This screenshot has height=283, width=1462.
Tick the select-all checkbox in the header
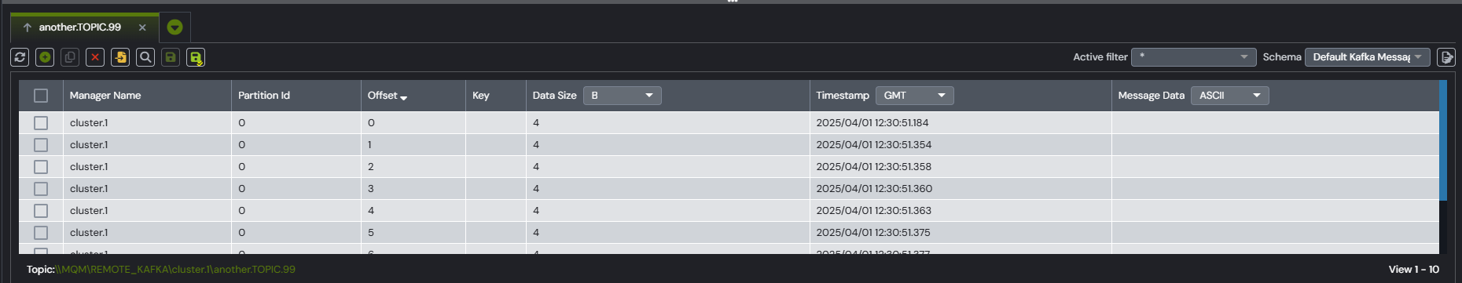pos(41,96)
